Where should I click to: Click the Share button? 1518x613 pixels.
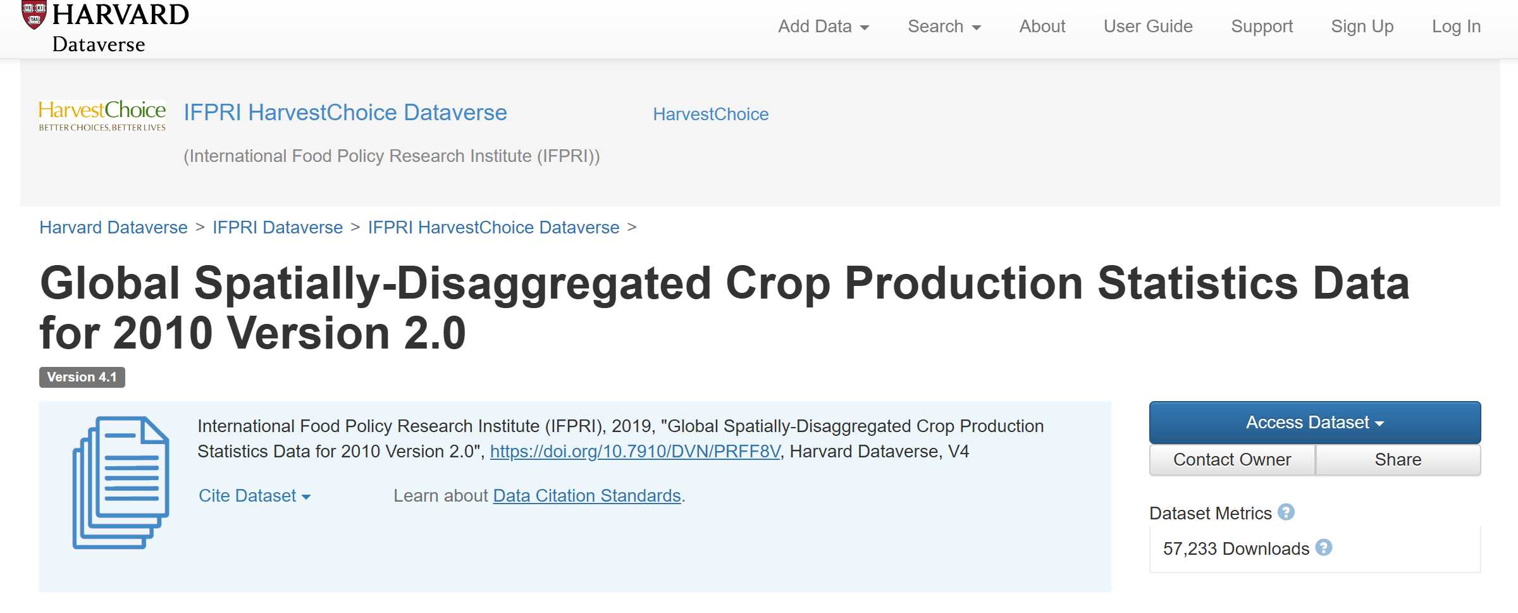coord(1398,459)
